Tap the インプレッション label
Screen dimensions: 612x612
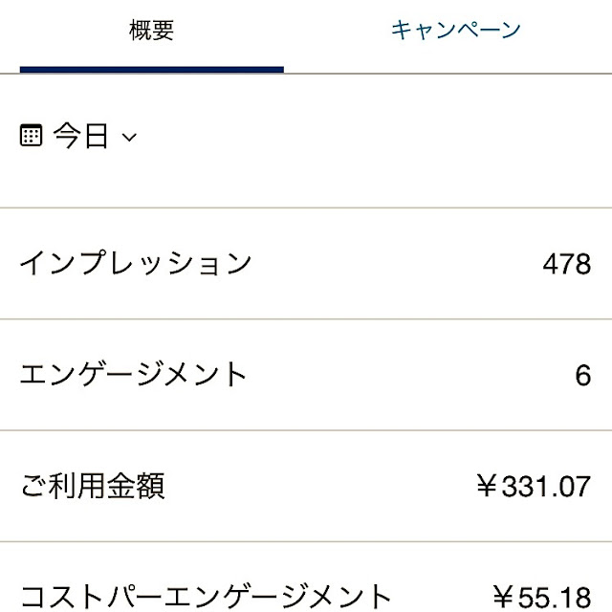[x=136, y=263]
